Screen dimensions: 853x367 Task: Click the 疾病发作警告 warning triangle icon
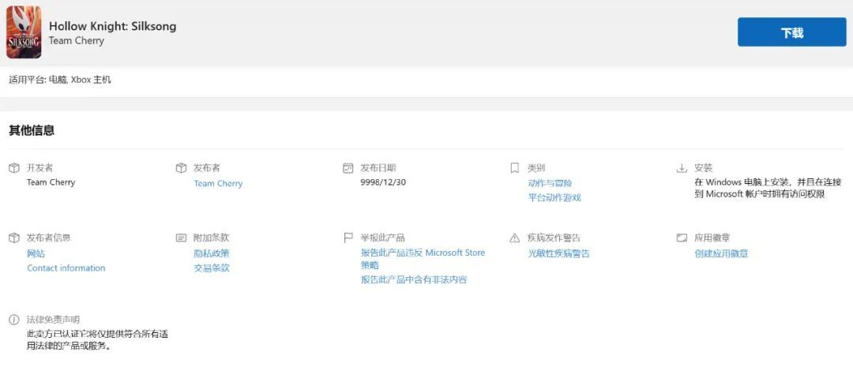515,238
